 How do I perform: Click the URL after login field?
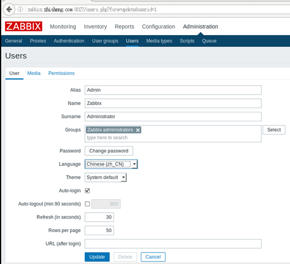[173, 244]
